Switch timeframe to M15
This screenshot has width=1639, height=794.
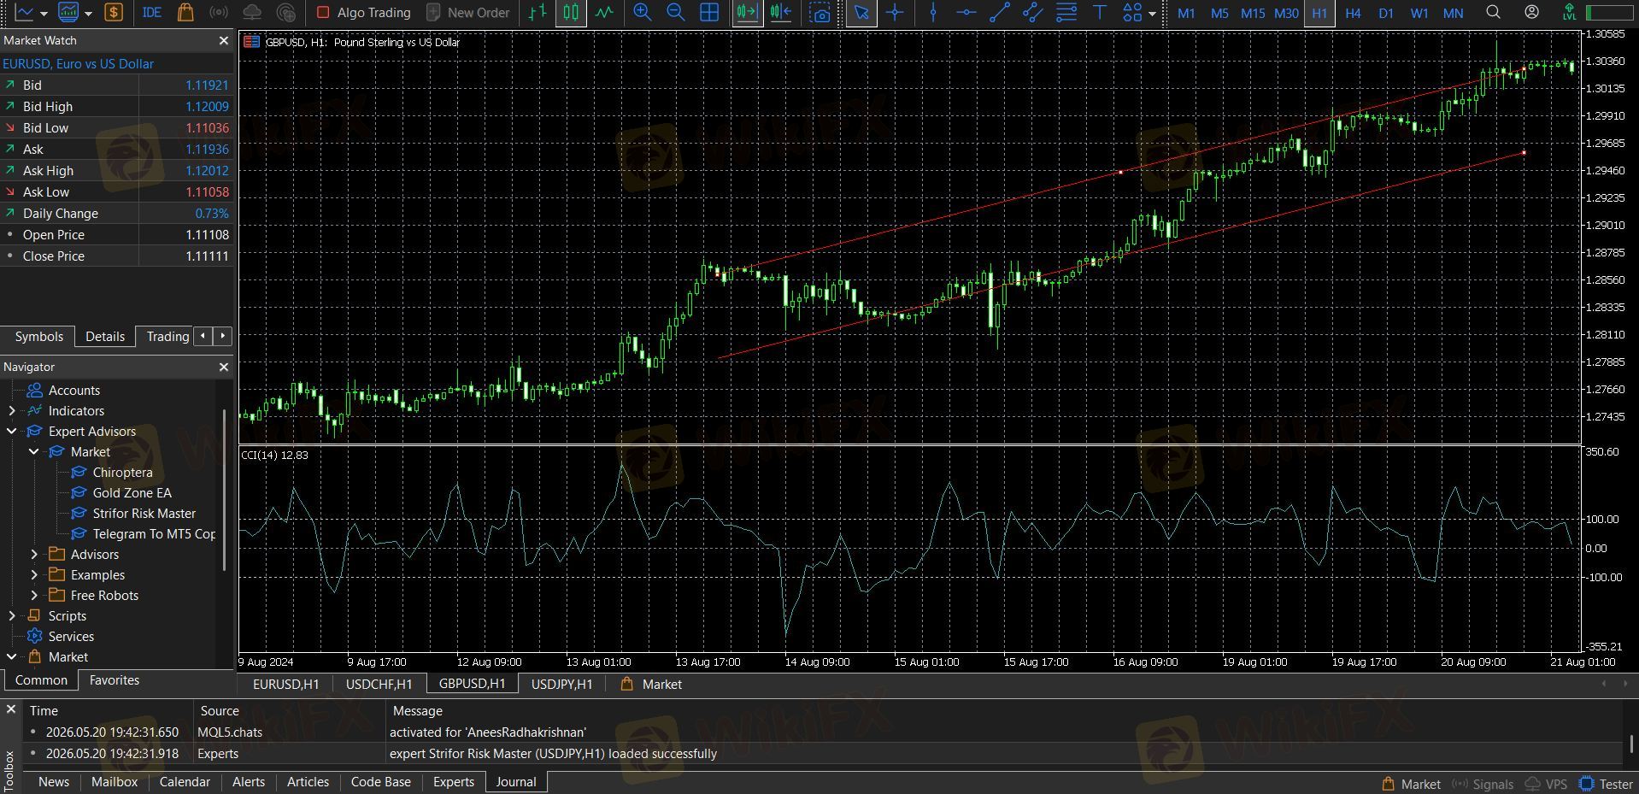tap(1253, 13)
